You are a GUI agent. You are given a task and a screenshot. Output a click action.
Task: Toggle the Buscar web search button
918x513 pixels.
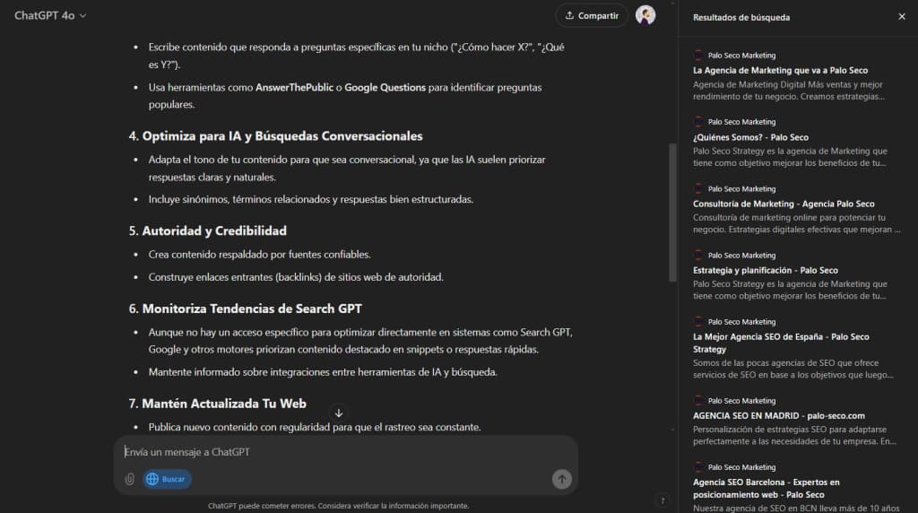tap(167, 479)
